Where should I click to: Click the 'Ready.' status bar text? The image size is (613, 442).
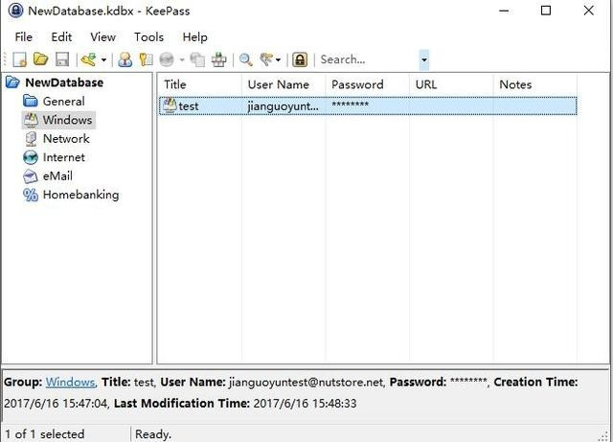tap(153, 433)
